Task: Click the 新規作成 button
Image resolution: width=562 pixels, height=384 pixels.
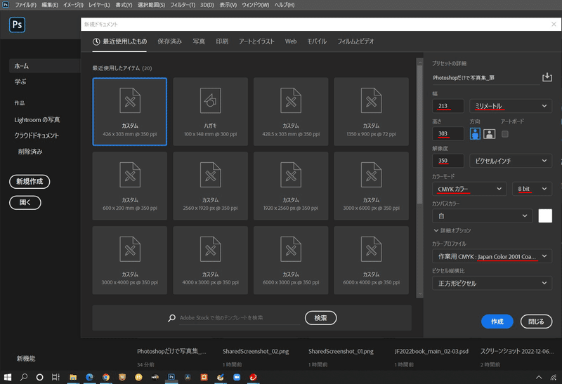Action: click(x=30, y=181)
